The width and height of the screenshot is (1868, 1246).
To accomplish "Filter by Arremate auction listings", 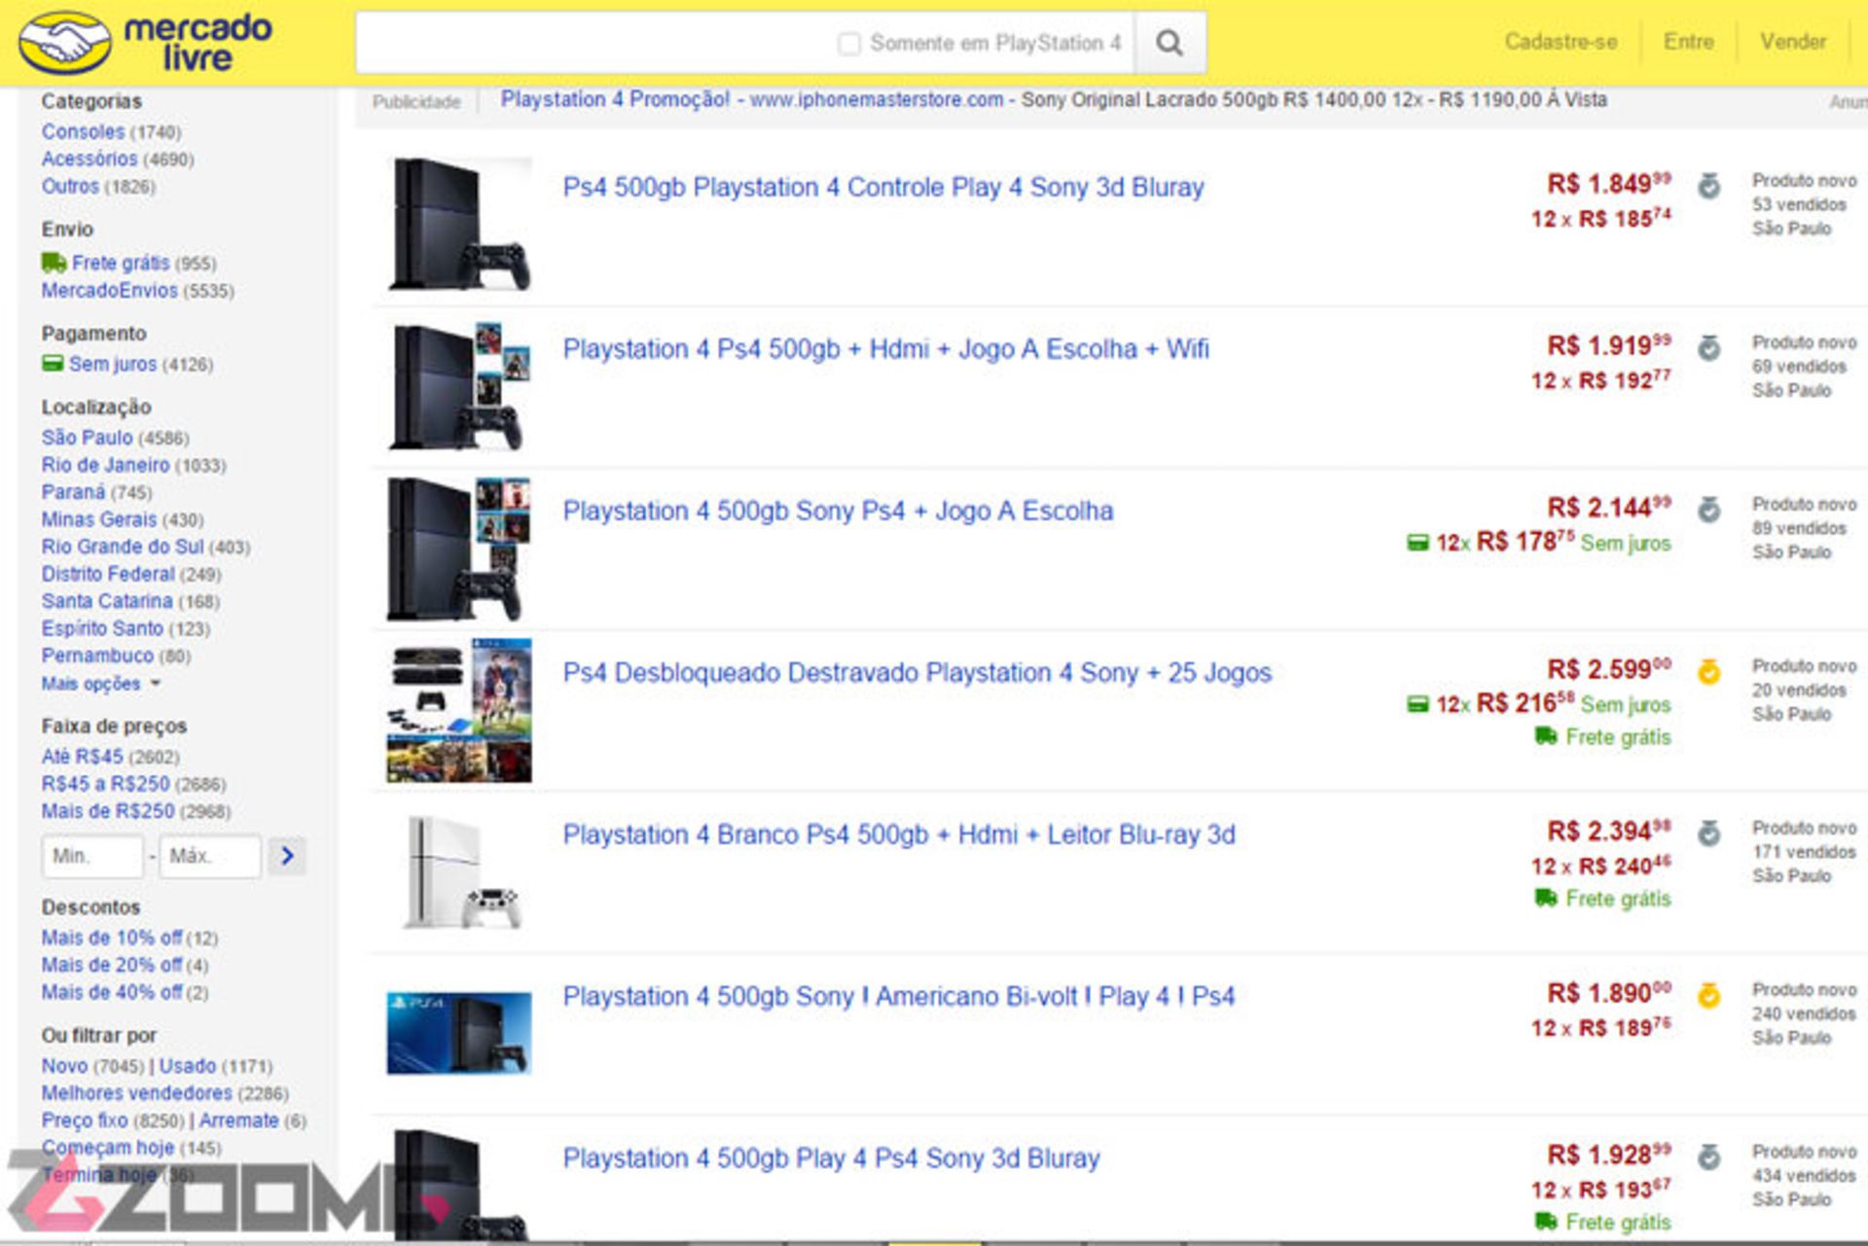I will pyautogui.click(x=238, y=1121).
